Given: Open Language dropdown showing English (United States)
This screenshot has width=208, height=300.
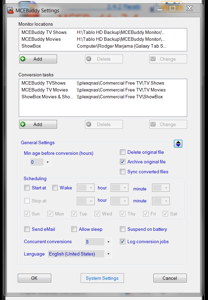Looking at the screenshot, I should coord(80,254).
